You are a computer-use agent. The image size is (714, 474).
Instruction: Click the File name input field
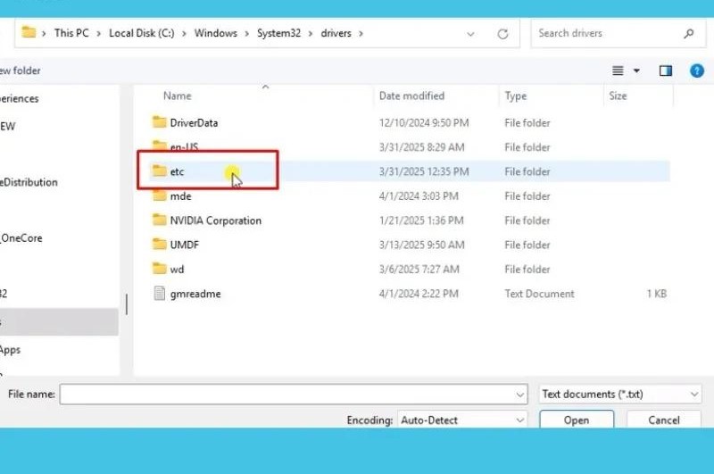[294, 395]
